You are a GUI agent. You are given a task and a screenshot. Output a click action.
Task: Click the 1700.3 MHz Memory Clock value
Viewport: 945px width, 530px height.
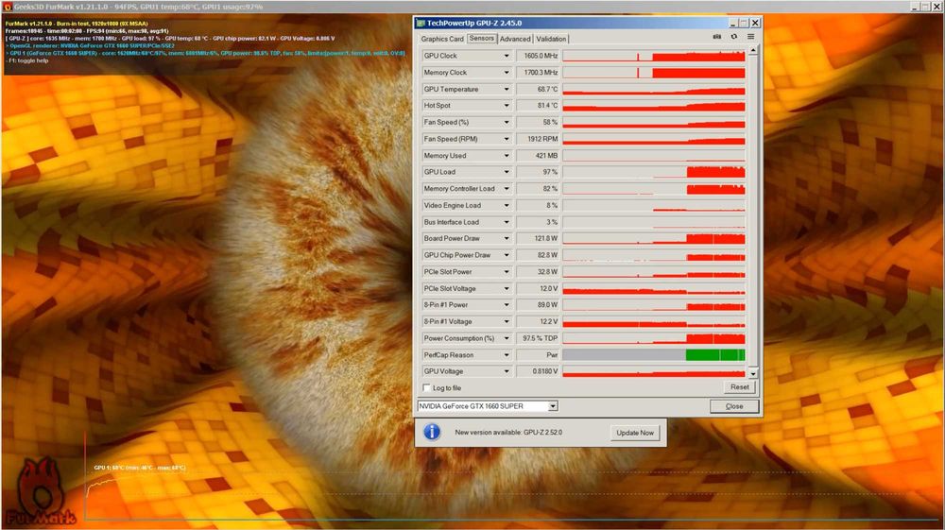538,72
